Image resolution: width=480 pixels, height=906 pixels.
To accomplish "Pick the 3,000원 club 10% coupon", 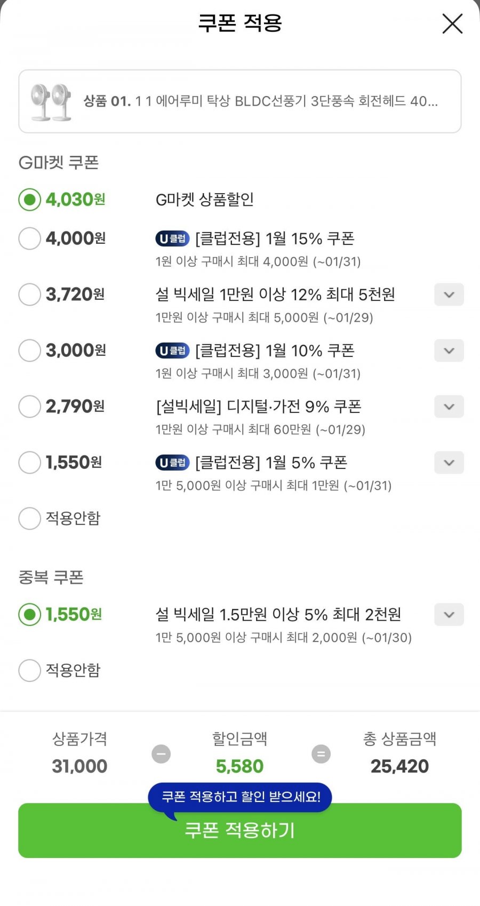I will pyautogui.click(x=30, y=351).
